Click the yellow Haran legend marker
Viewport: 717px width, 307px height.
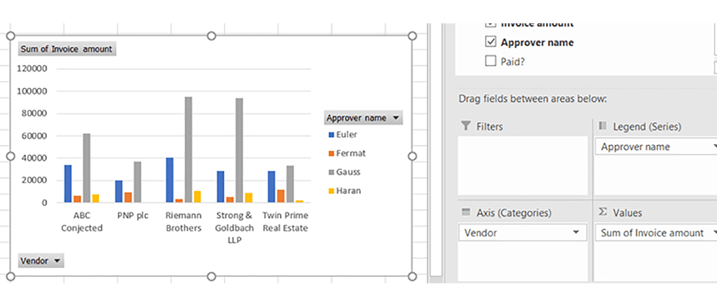[331, 191]
